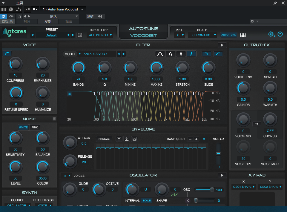The image size is (287, 212).
Task: Click the envelope move-up arrow icon
Action: pos(119,139)
